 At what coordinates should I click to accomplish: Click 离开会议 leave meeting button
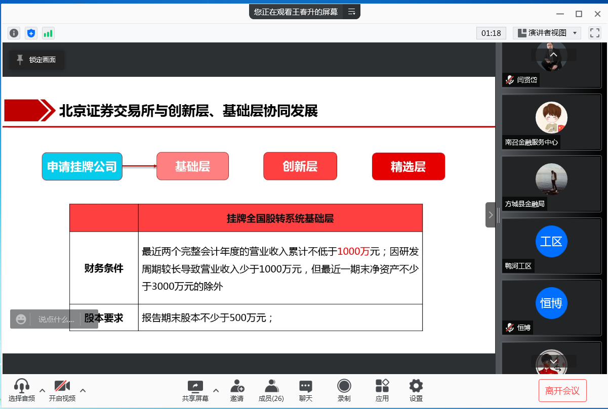pos(562,391)
